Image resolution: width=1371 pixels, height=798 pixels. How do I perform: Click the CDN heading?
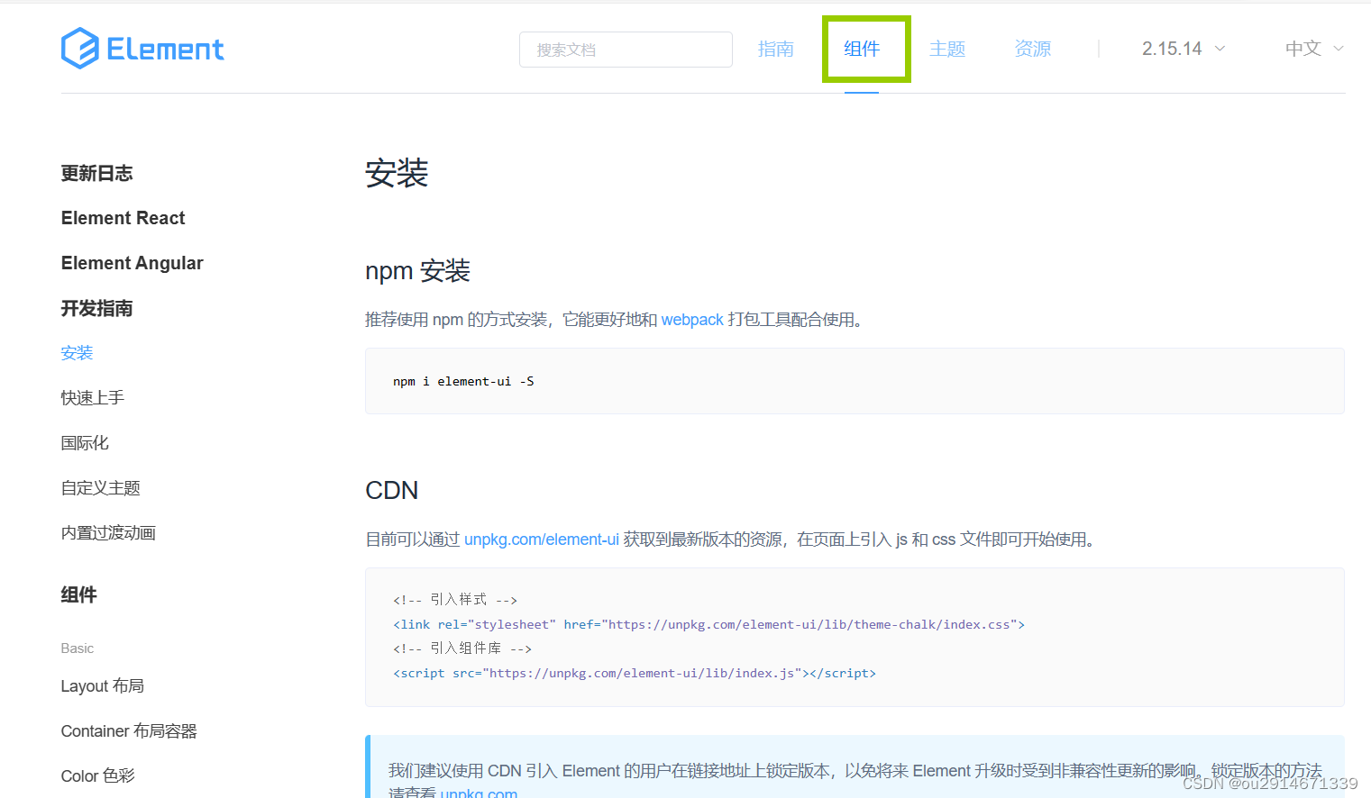pyautogui.click(x=391, y=491)
